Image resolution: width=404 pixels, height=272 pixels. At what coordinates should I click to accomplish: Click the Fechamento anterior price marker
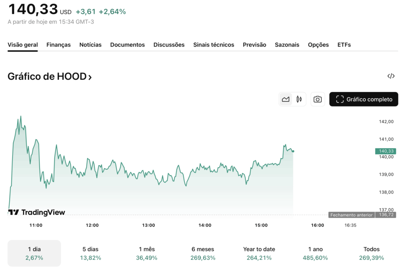coord(351,215)
